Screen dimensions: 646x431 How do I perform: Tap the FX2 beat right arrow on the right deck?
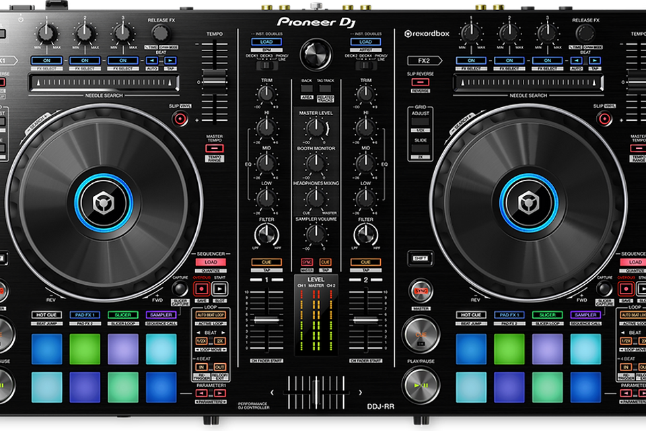594,61
